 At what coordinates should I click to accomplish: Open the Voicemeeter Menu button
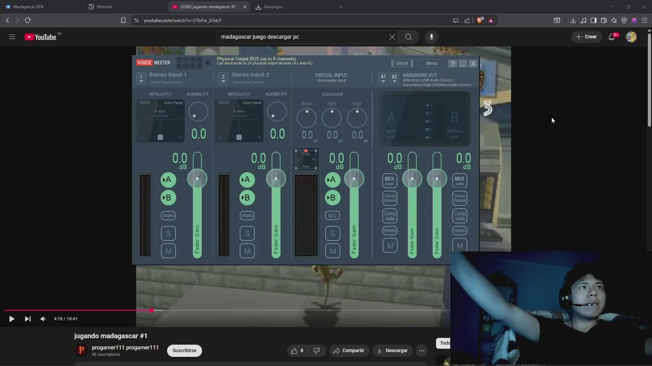431,64
